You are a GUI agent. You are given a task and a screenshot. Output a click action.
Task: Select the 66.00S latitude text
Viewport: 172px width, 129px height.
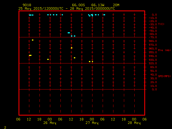click(x=78, y=5)
